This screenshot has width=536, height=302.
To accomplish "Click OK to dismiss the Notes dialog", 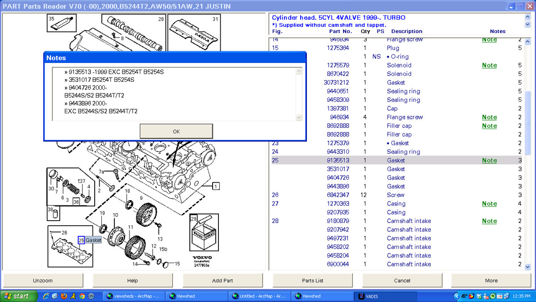I will tap(176, 131).
